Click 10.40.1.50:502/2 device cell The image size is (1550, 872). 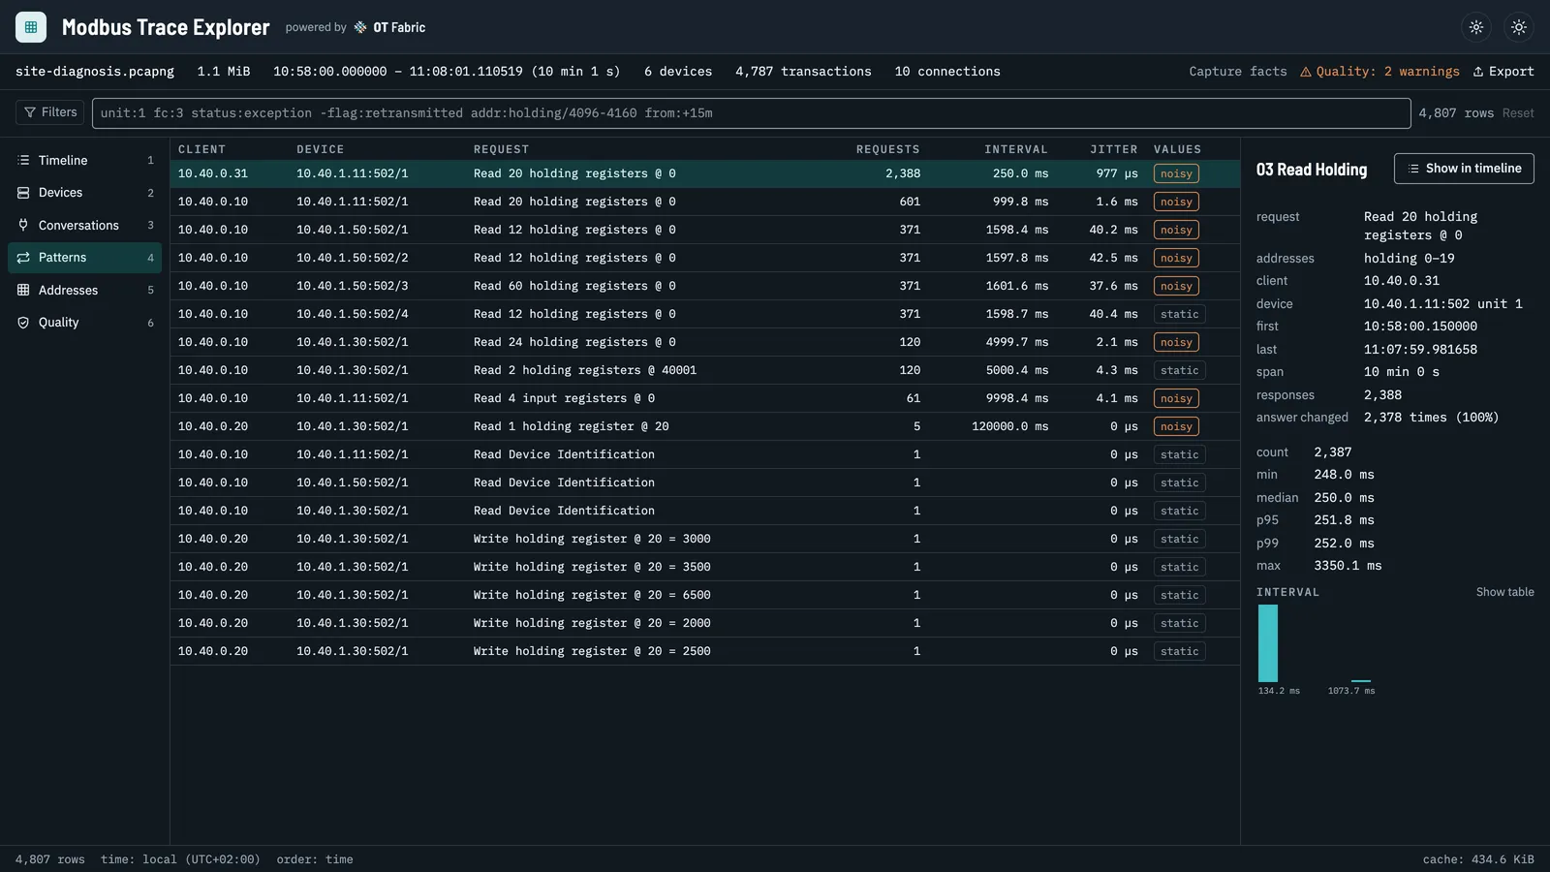pos(353,258)
